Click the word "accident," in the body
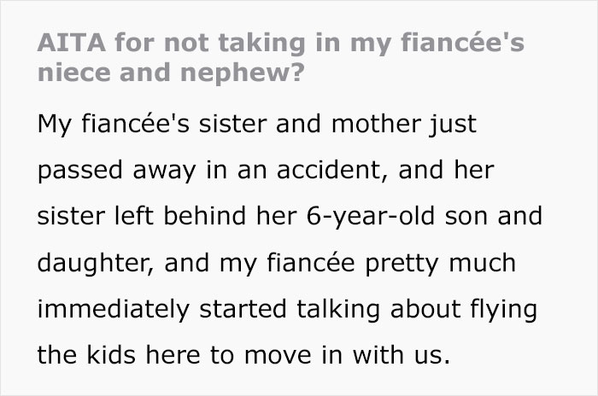This screenshot has height=396, width=598. click(x=329, y=170)
